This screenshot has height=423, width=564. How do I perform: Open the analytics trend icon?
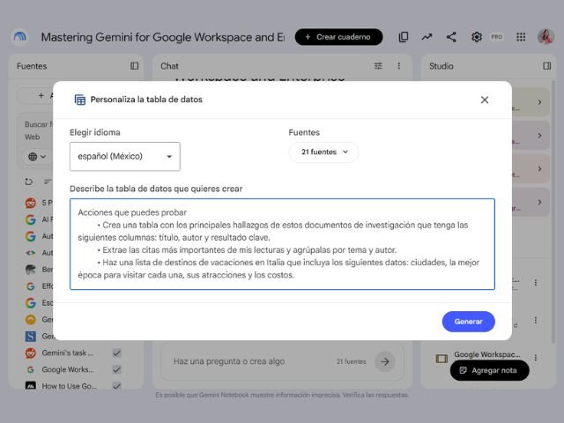pos(427,37)
